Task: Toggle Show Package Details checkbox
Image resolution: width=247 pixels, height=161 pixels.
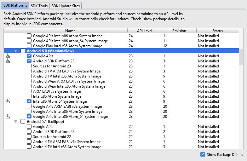Action: click(x=203, y=154)
